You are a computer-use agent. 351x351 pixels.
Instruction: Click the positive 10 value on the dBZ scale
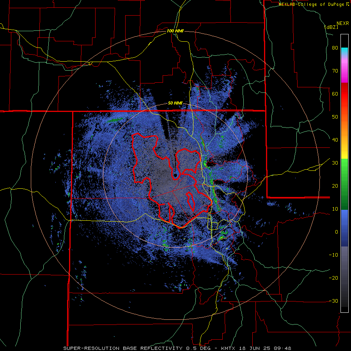pyautogui.click(x=335, y=209)
